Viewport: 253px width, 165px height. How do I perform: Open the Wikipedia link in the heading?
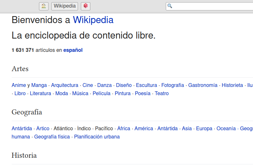[93, 20]
